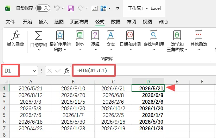Switch to the 数据 tab
216x138 pixels.
pyautogui.click(x=116, y=22)
